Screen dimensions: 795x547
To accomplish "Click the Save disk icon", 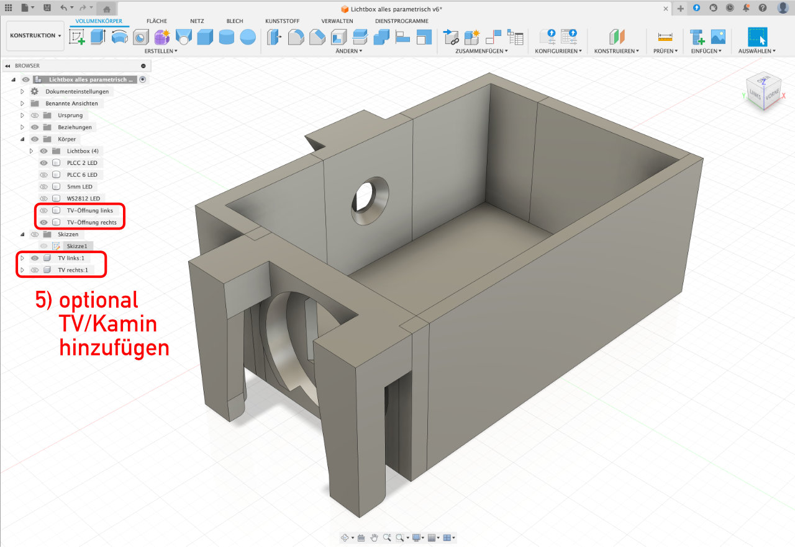I will click(x=48, y=8).
